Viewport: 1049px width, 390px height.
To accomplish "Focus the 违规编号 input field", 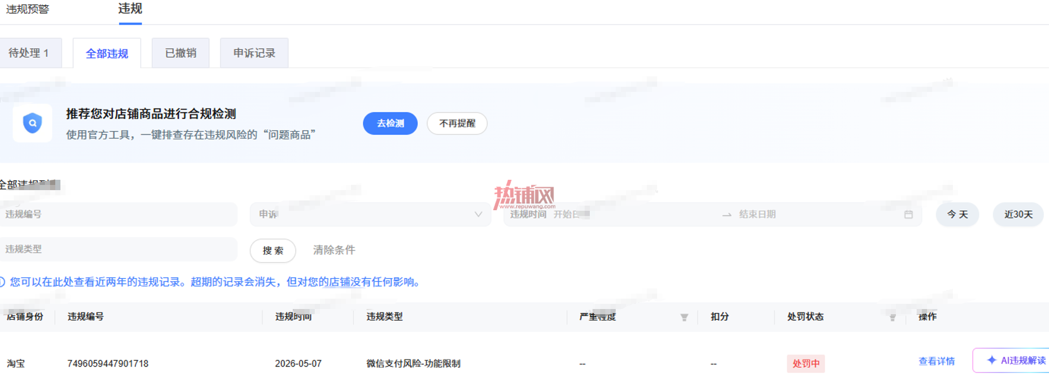I will pos(119,214).
